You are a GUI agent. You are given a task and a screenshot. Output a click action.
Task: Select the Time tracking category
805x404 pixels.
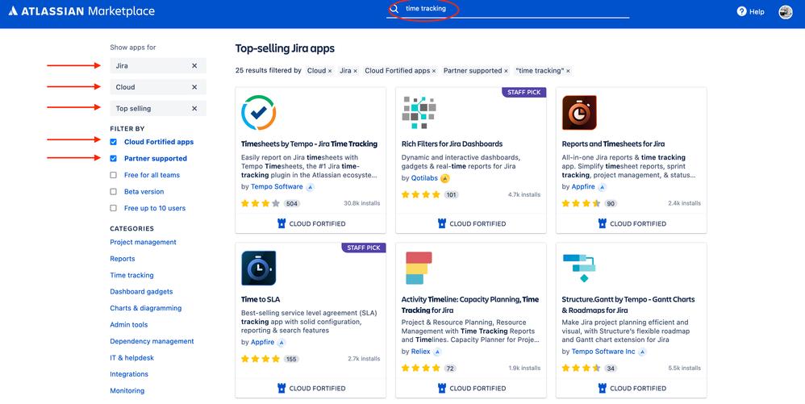click(131, 275)
